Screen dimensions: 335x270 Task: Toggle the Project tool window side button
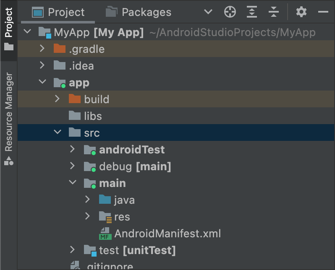[8, 29]
